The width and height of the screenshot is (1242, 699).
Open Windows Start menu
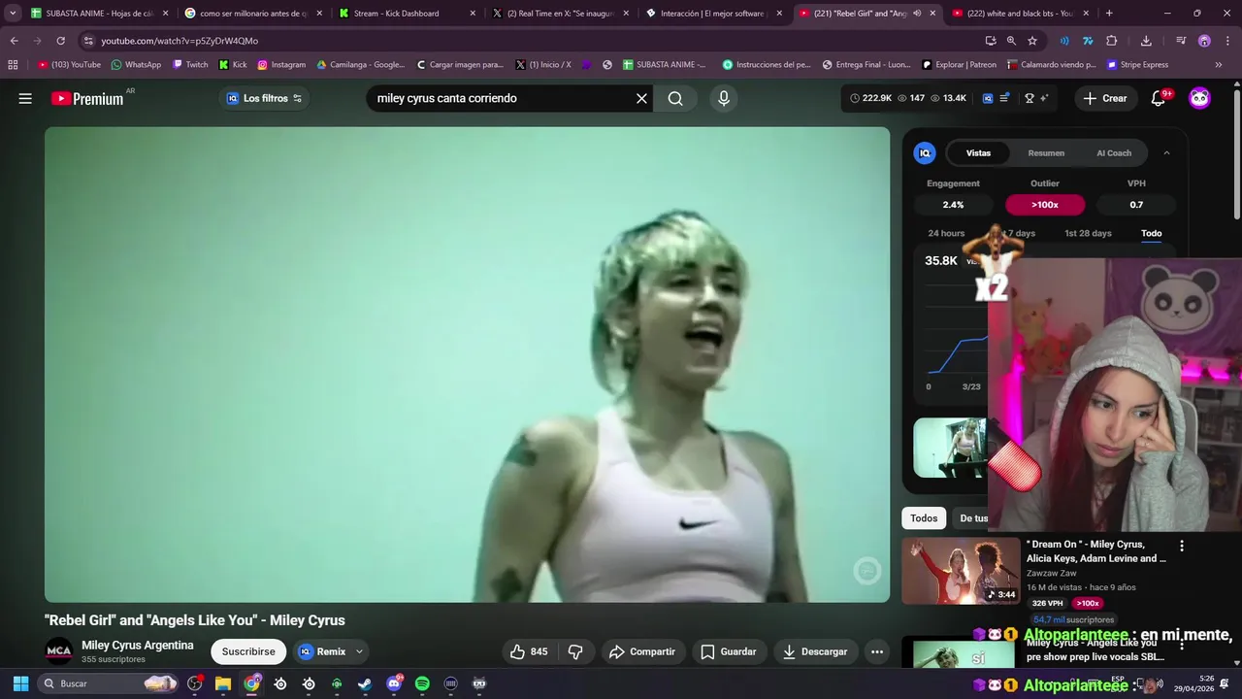point(20,683)
